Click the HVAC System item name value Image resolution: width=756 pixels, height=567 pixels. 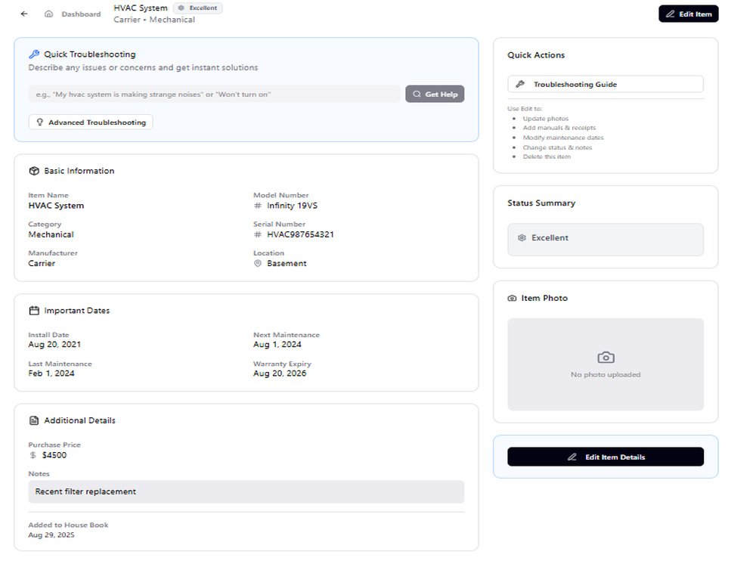[56, 206]
